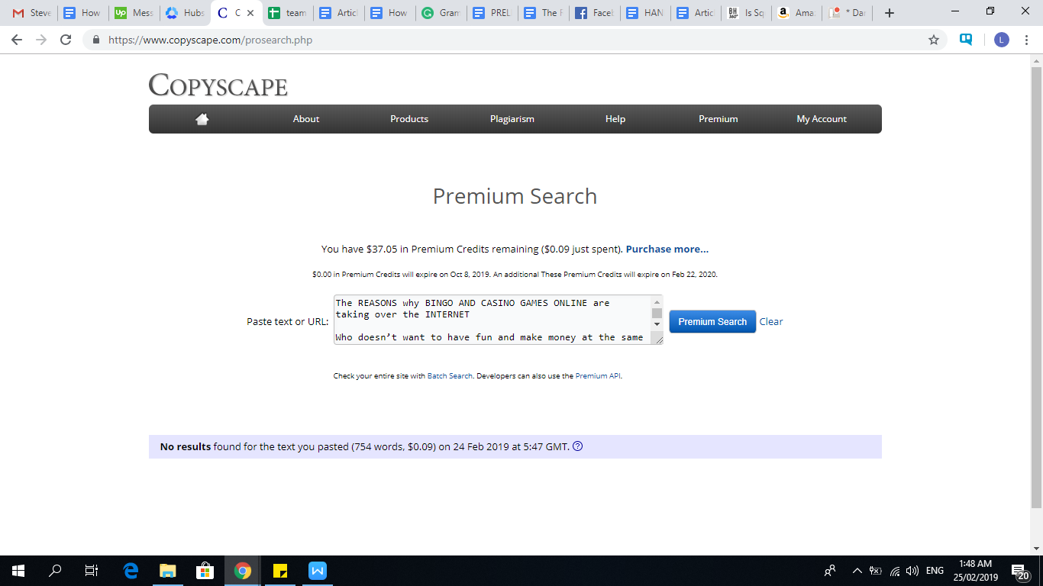Switch to the team spreadsheet tab
Image resolution: width=1043 pixels, height=586 pixels.
(x=287, y=13)
